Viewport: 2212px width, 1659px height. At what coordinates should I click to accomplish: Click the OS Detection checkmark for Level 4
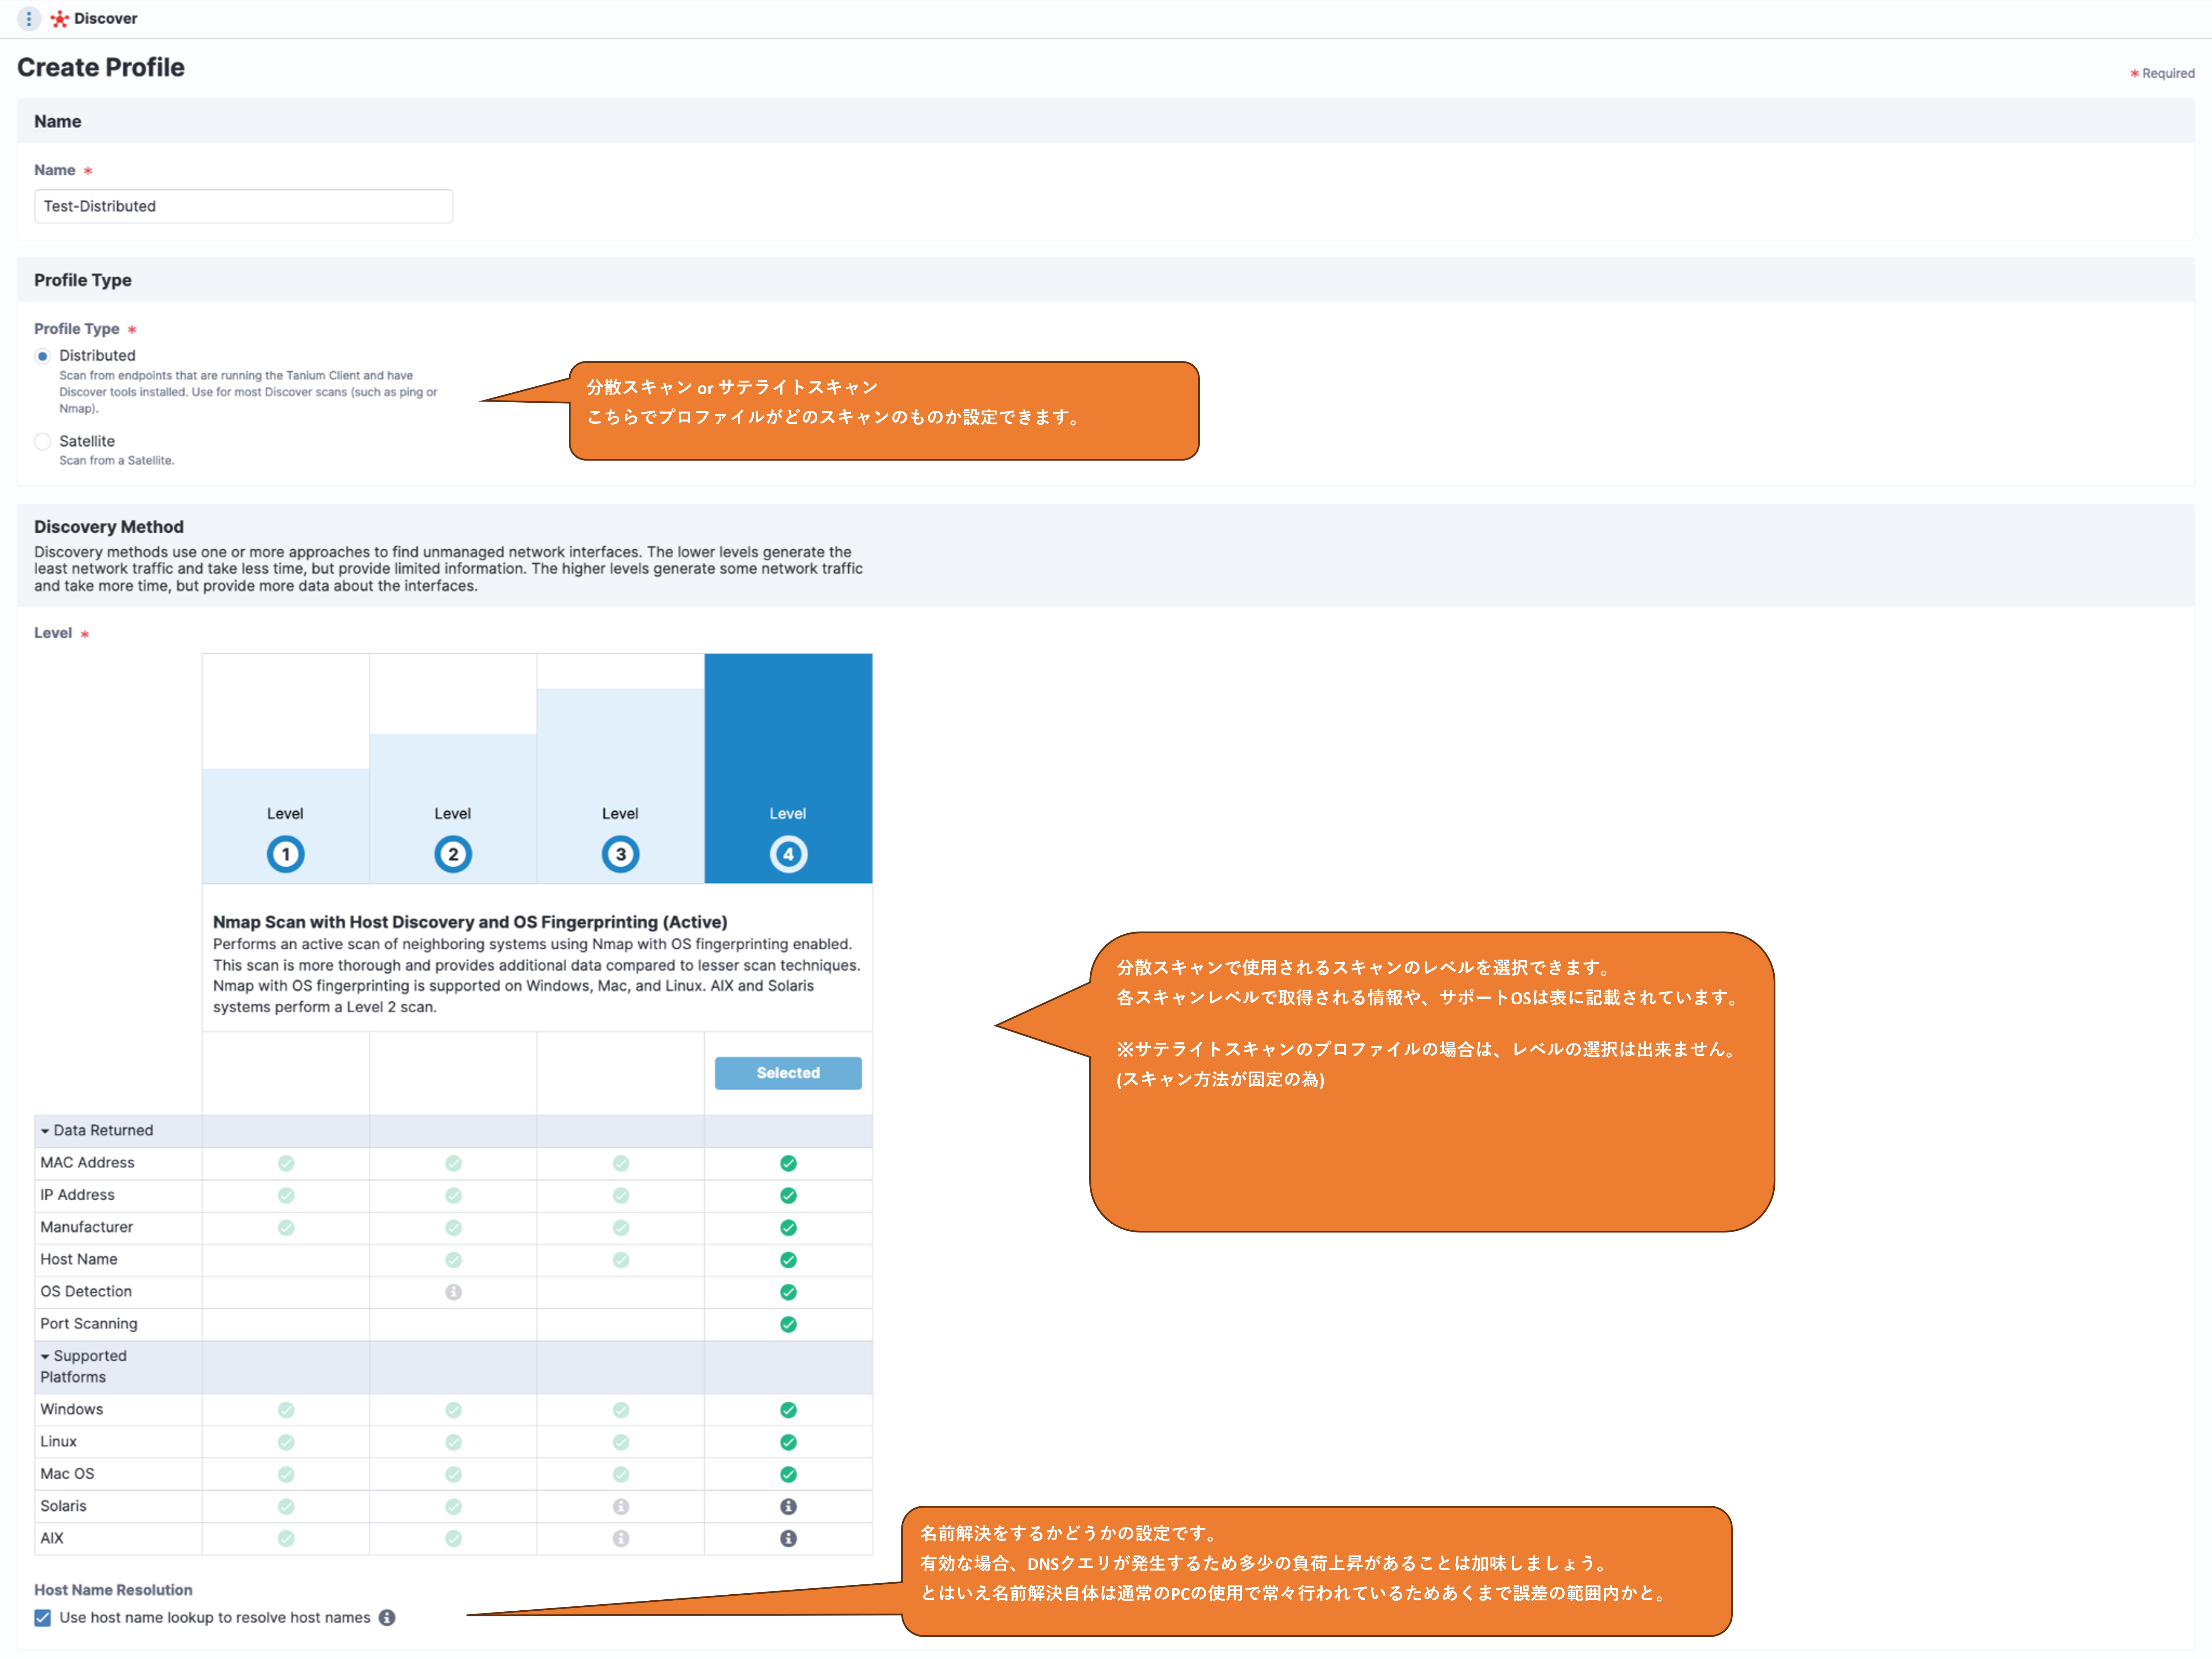(x=788, y=1292)
